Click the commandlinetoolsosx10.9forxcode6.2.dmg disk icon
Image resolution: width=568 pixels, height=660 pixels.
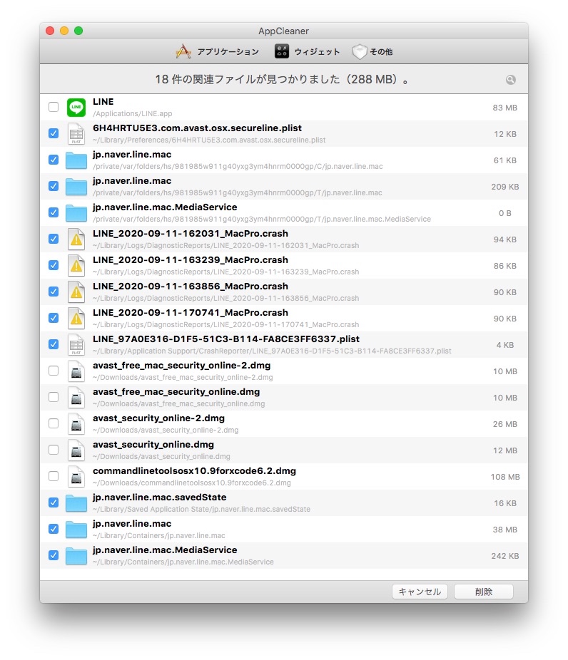(76, 477)
